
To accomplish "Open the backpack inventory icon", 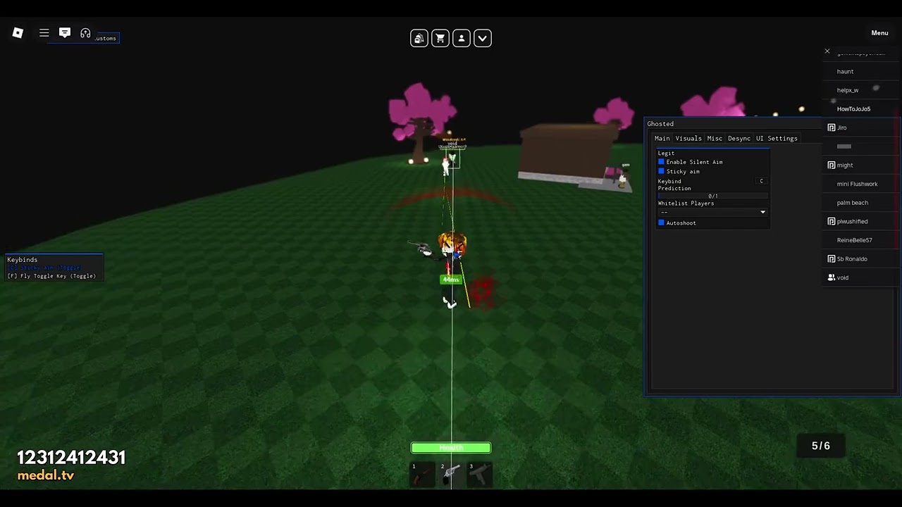I will pos(419,38).
